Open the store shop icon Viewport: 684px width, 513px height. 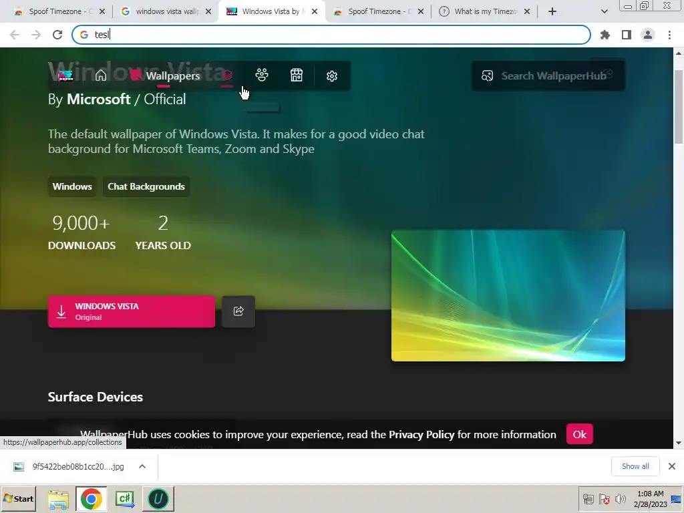(x=297, y=75)
